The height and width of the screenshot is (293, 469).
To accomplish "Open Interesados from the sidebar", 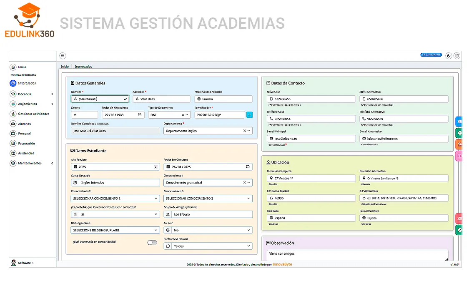I will click(x=27, y=83).
